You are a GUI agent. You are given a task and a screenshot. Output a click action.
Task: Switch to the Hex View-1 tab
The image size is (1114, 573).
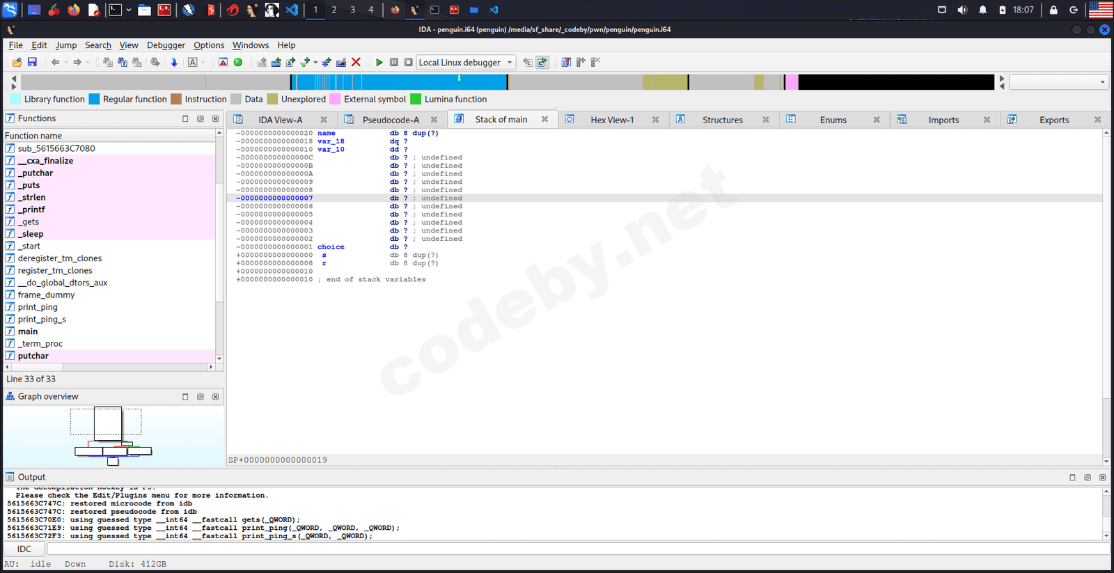pos(612,120)
